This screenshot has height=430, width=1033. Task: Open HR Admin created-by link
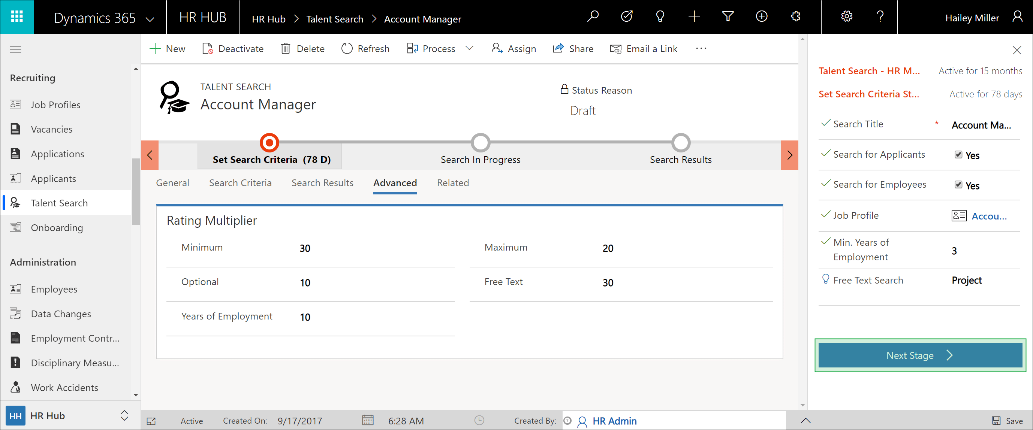614,421
